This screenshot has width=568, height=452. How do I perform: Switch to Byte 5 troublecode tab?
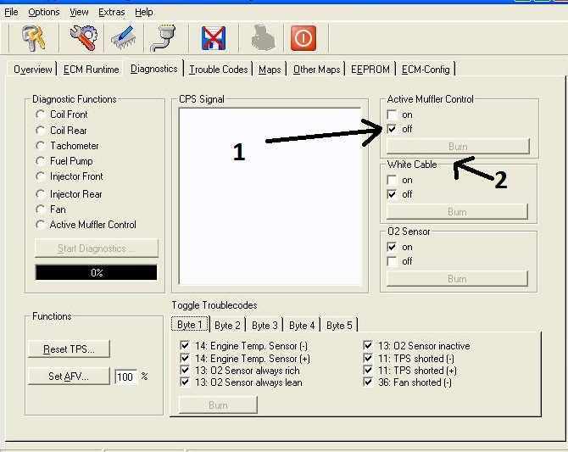339,325
